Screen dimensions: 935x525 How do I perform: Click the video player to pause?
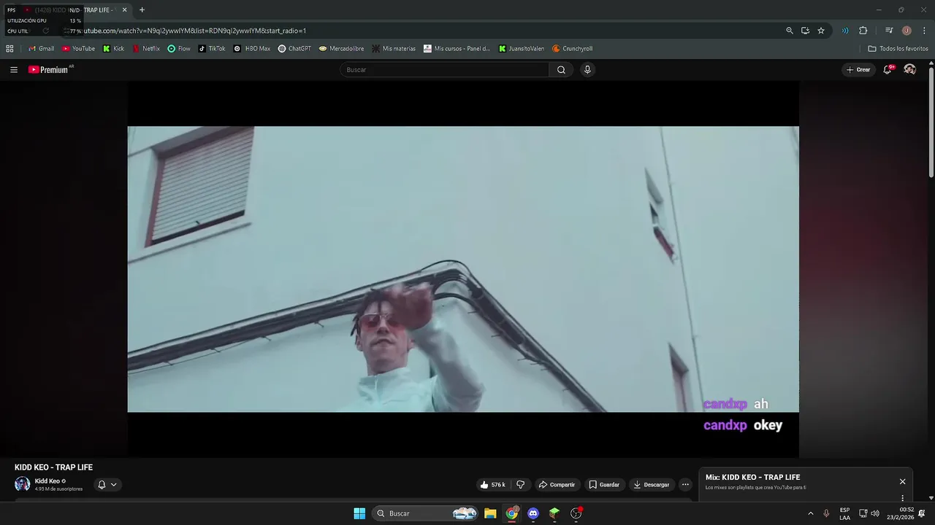point(463,269)
